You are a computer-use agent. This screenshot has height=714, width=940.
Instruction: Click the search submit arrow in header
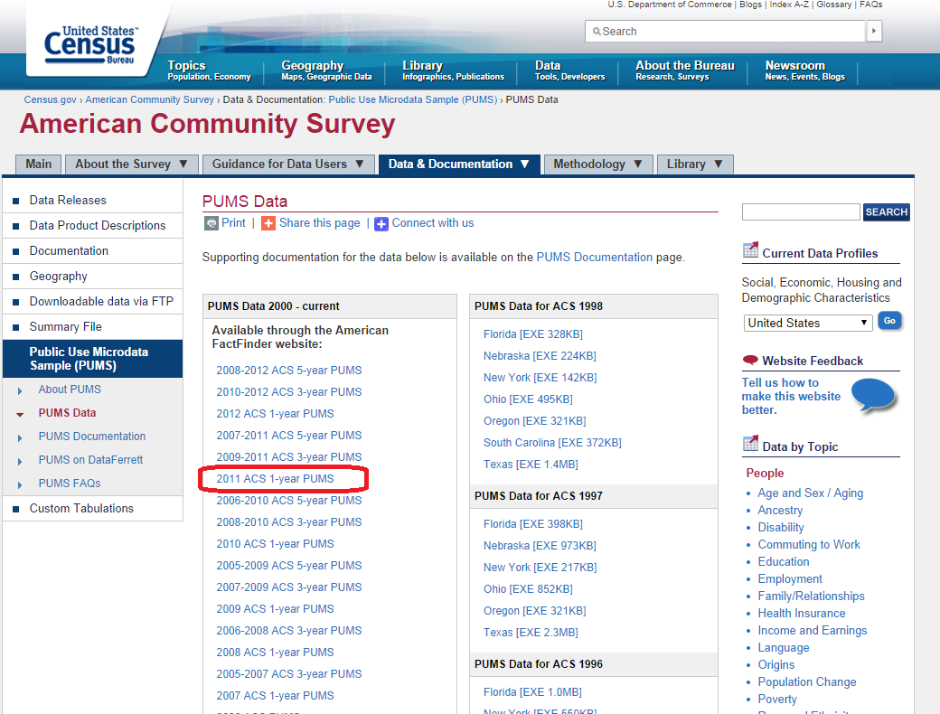point(874,31)
